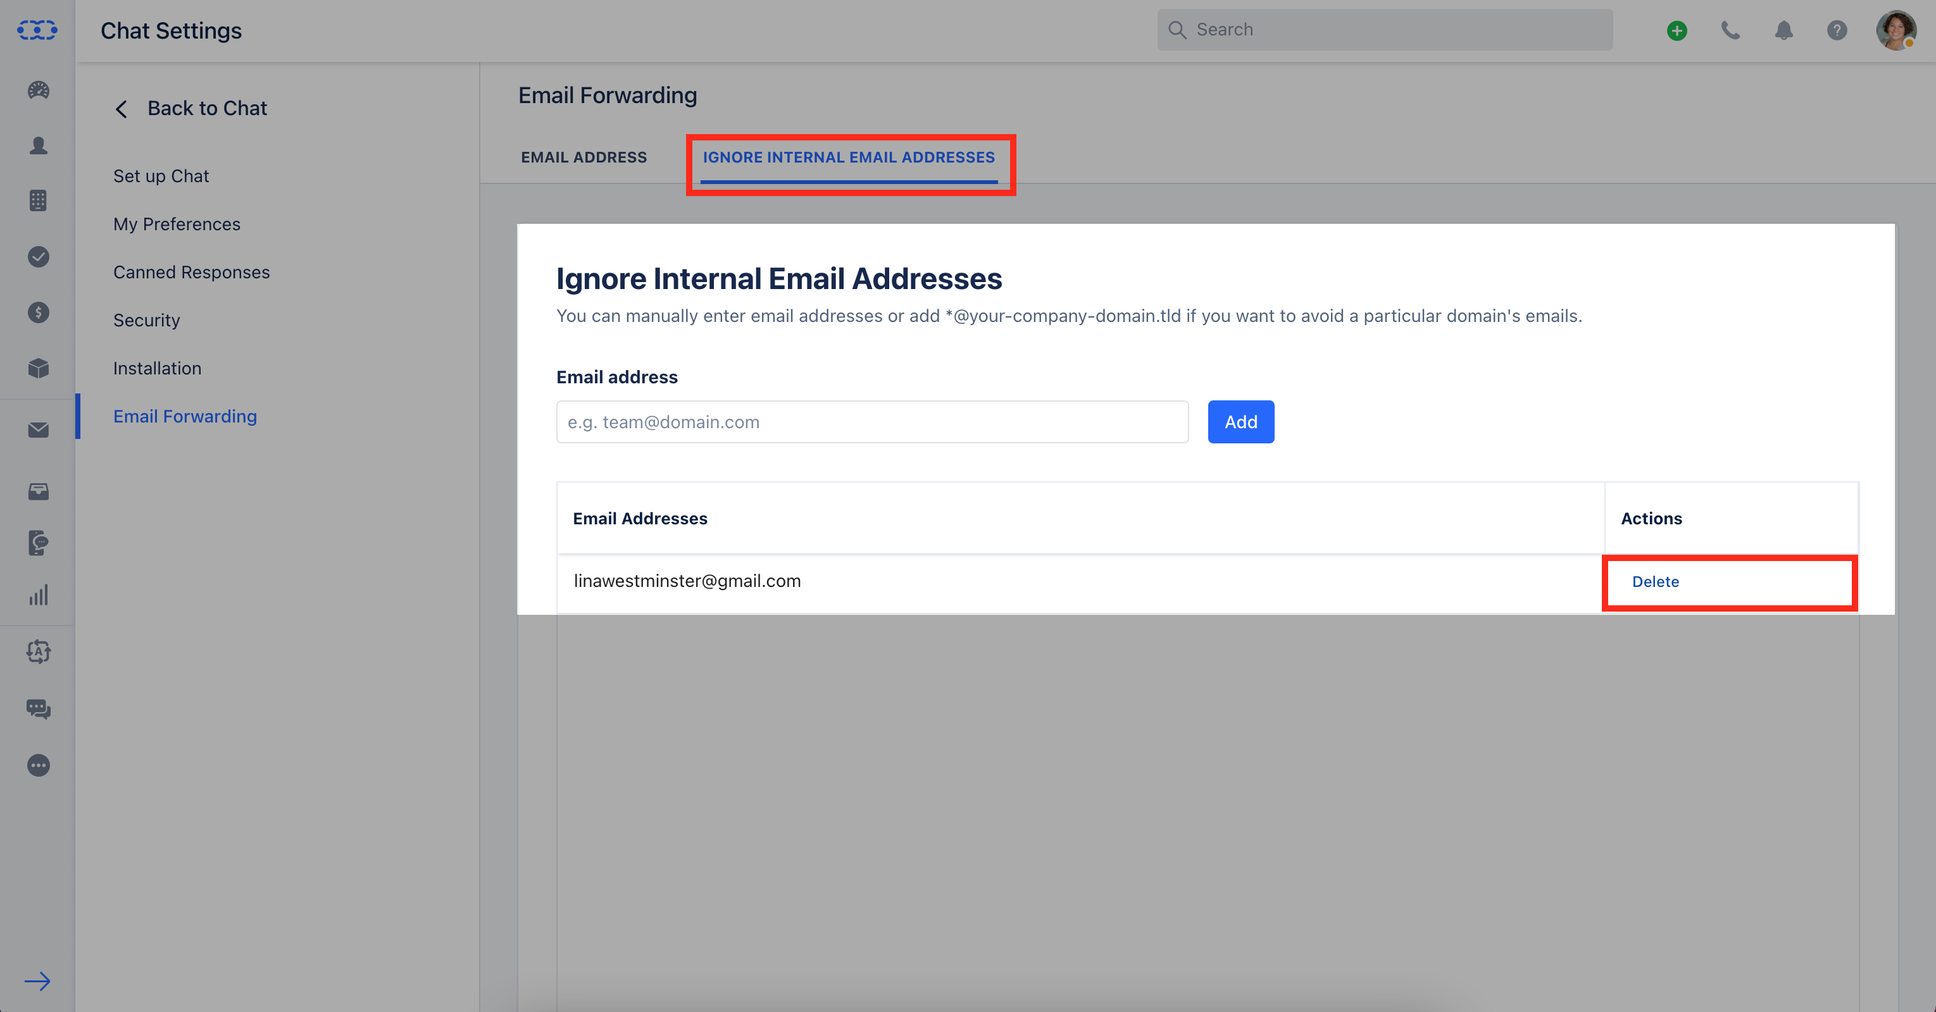1936x1012 pixels.
Task: Delete linawestminster@gmail.com from the list
Action: 1655,581
